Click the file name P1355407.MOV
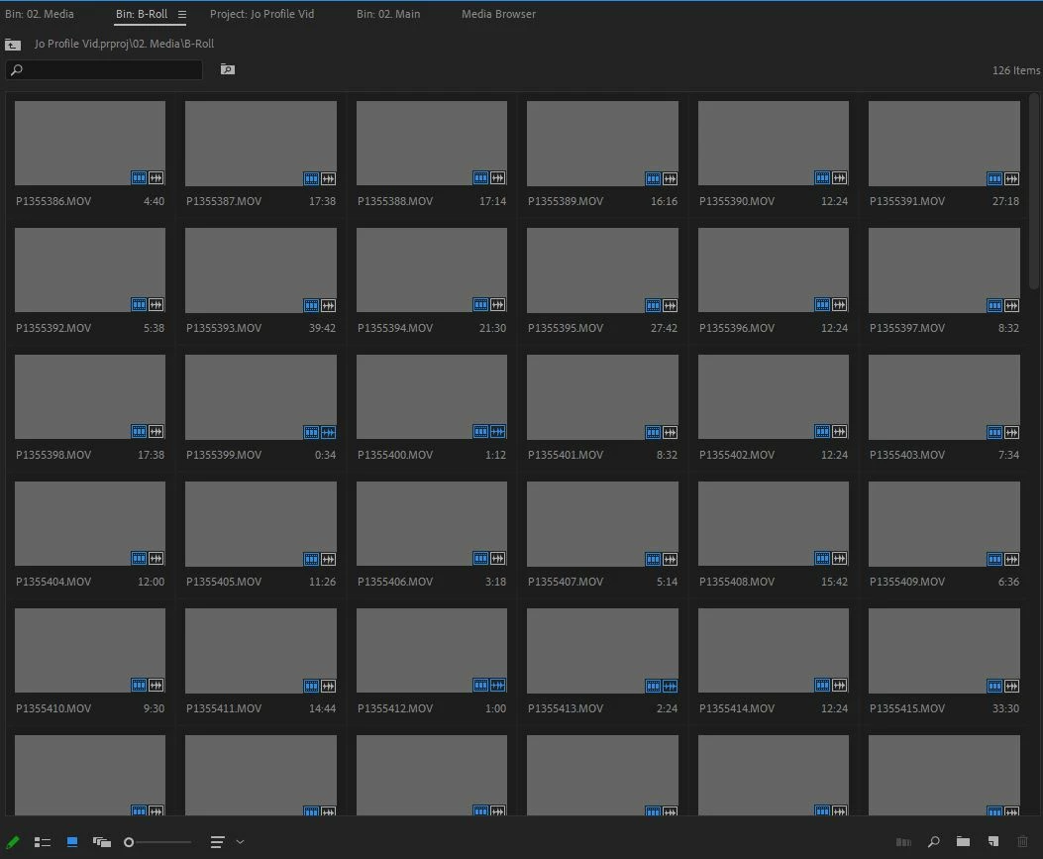Screen dimensions: 1043x859 566,582
